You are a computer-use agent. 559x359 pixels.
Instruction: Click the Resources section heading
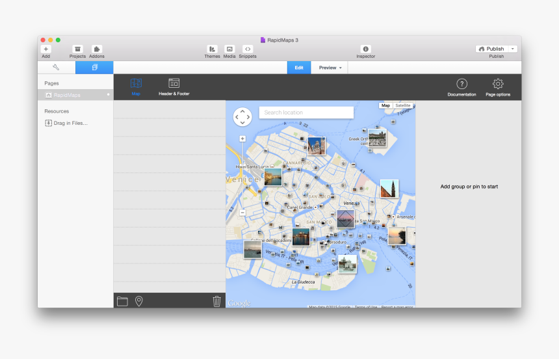click(57, 111)
